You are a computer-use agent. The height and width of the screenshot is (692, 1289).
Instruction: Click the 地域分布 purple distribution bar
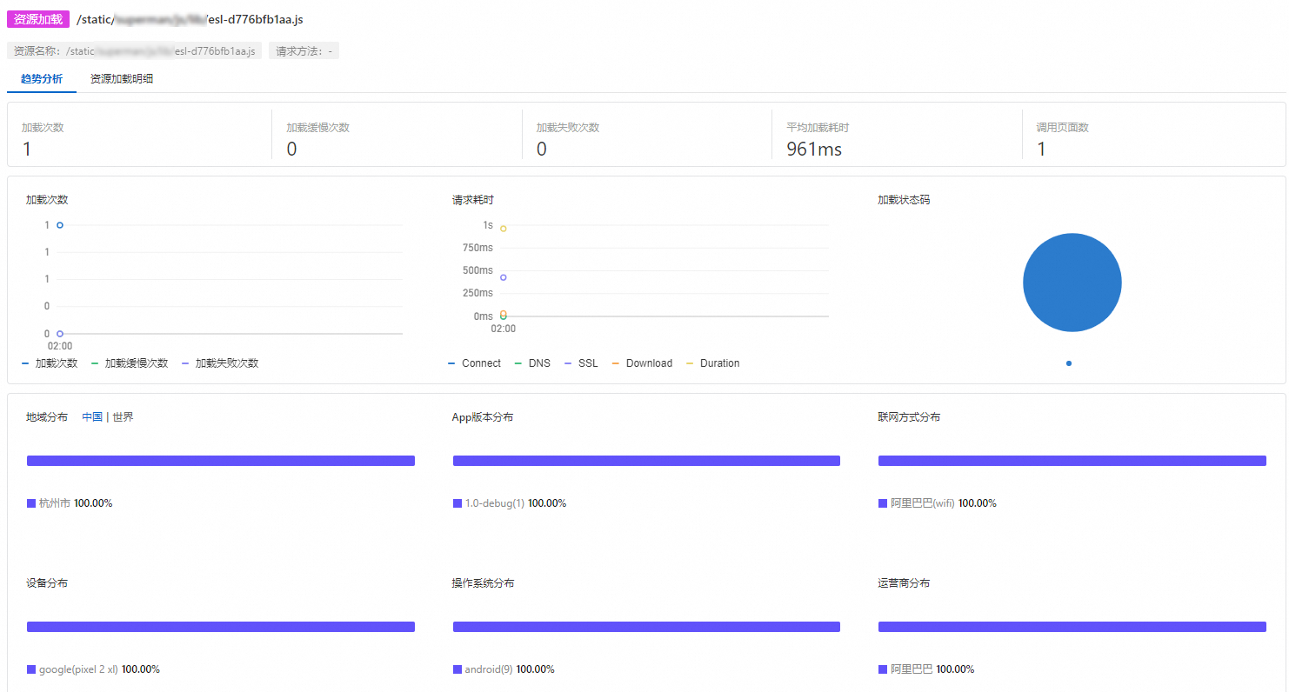click(x=221, y=461)
